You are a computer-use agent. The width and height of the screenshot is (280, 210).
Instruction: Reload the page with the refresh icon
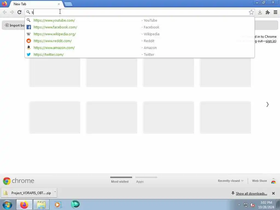tap(19, 12)
